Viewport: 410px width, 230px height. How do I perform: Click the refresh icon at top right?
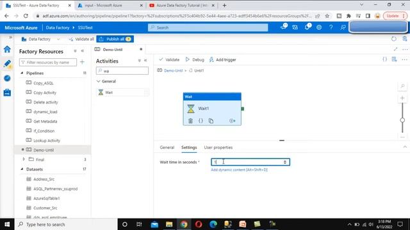(x=394, y=39)
